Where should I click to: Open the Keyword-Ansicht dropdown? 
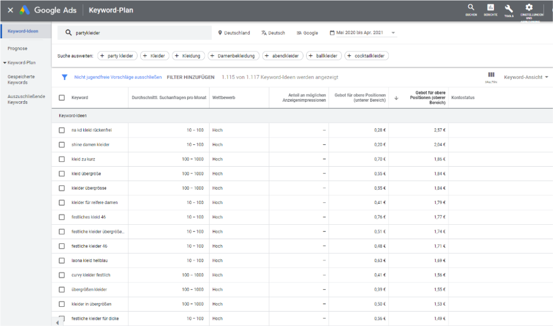[x=526, y=77]
